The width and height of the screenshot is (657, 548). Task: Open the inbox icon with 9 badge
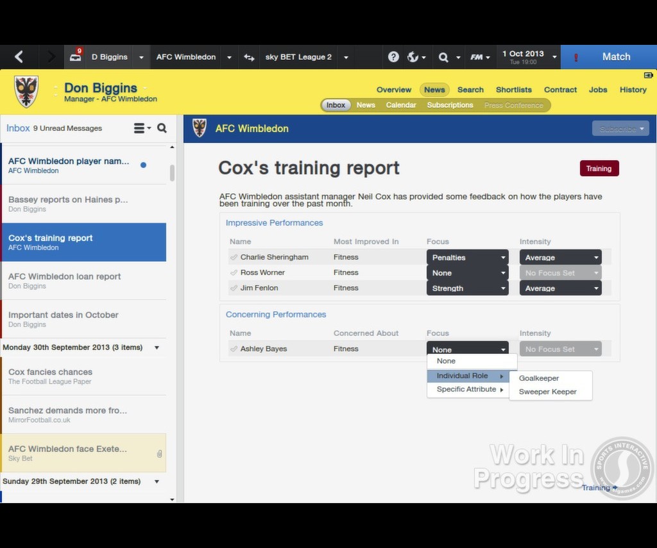(x=76, y=56)
